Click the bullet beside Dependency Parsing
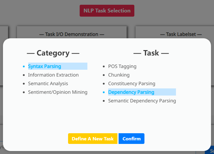Image resolution: width=214 pixels, height=154 pixels. (104, 92)
